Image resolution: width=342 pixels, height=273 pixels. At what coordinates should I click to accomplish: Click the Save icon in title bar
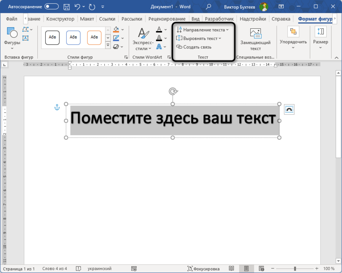pyautogui.click(x=66, y=7)
